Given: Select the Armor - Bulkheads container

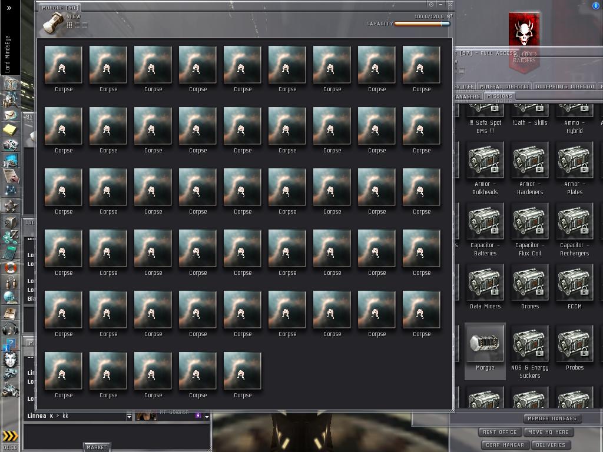Looking at the screenshot, I should (x=485, y=168).
